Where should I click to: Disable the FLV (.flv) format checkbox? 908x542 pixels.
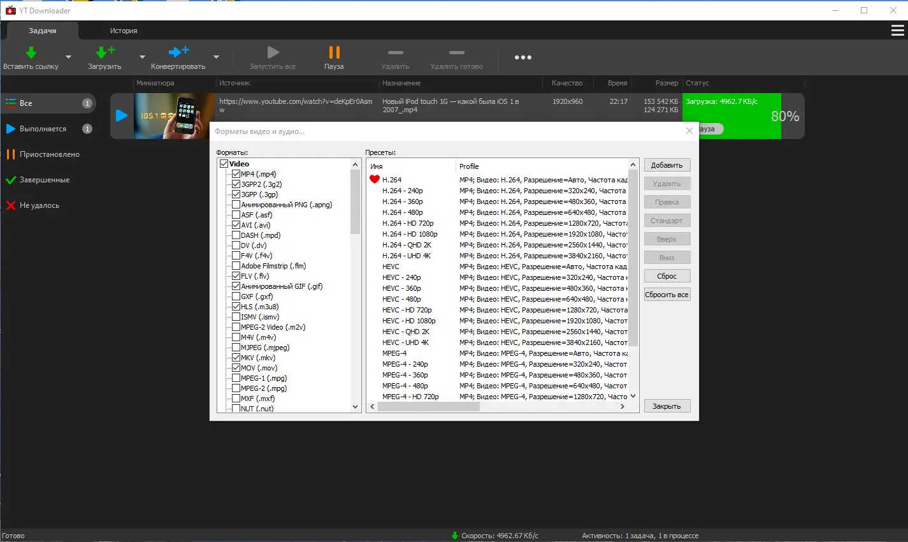[x=236, y=275]
